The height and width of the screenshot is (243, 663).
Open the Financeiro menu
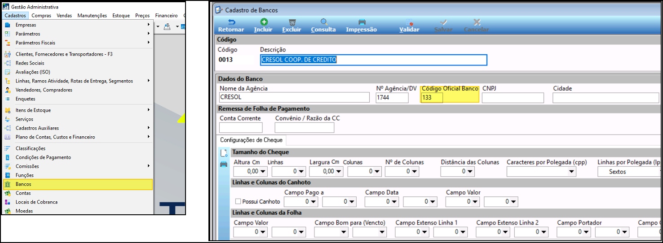point(167,16)
